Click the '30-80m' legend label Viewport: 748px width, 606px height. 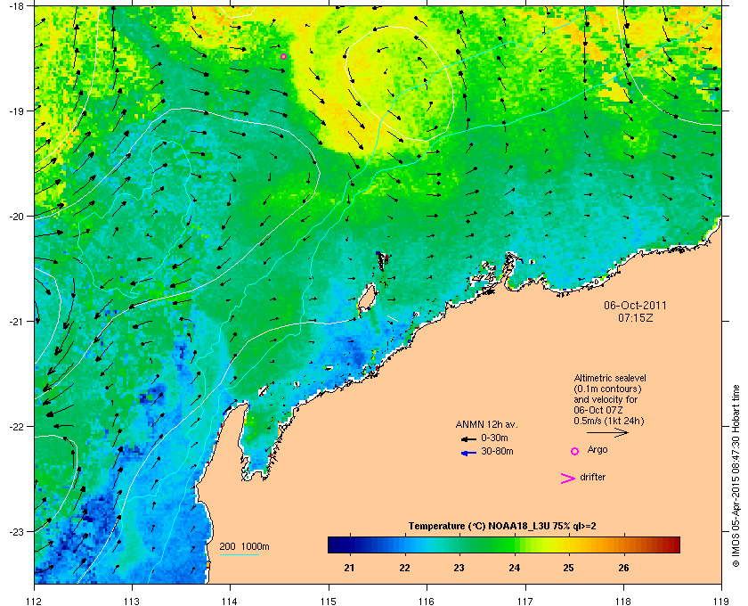[x=497, y=451]
